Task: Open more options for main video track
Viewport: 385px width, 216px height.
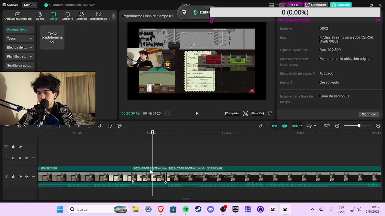Action: coord(33,176)
